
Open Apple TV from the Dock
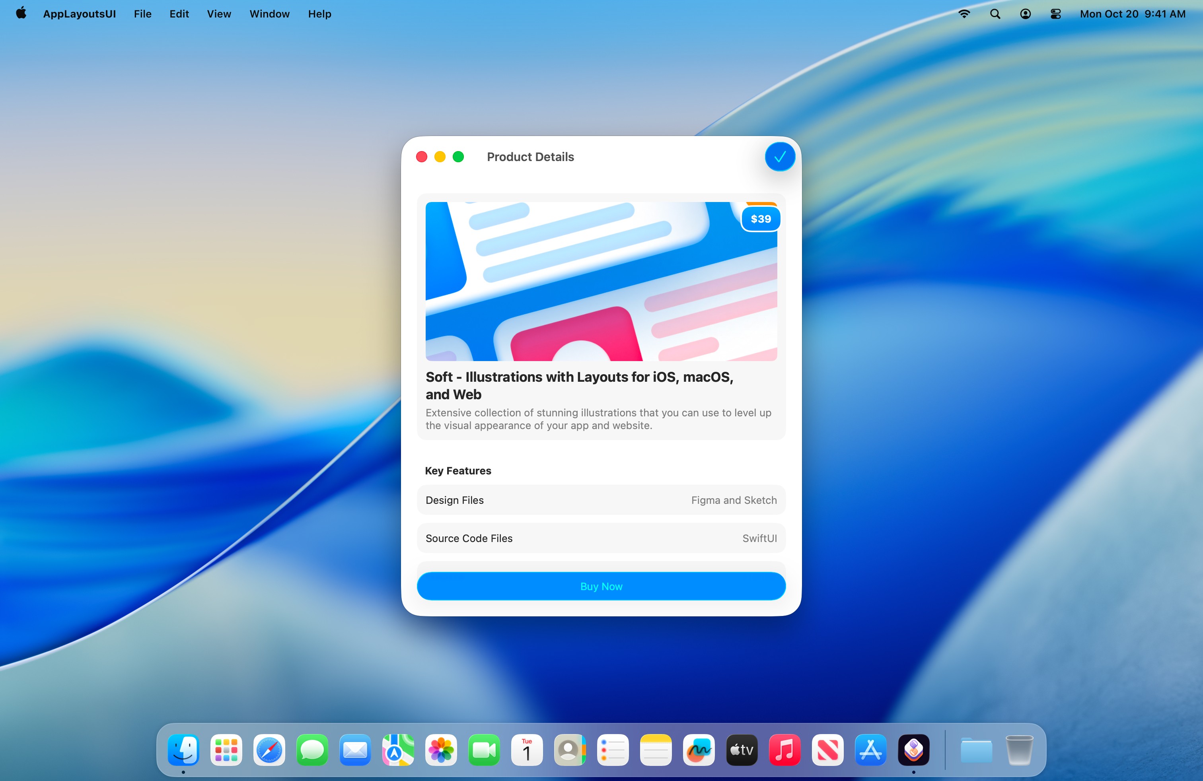tap(742, 750)
